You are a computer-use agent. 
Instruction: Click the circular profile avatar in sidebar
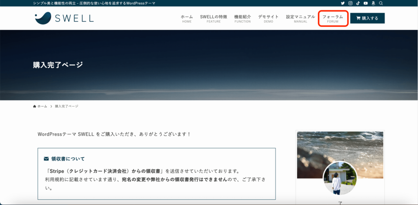pos(340,178)
